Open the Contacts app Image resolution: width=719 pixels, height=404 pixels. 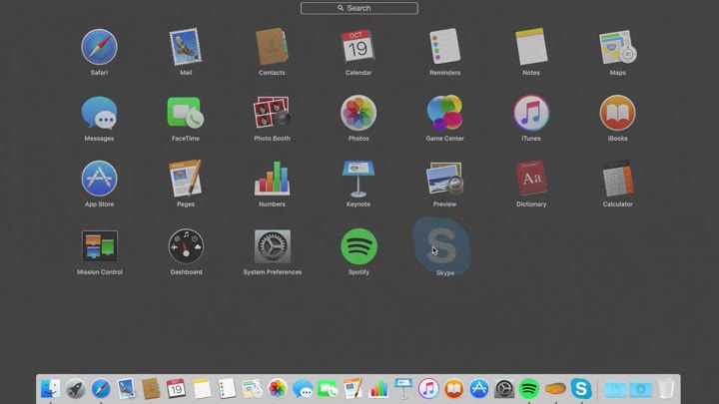272,47
